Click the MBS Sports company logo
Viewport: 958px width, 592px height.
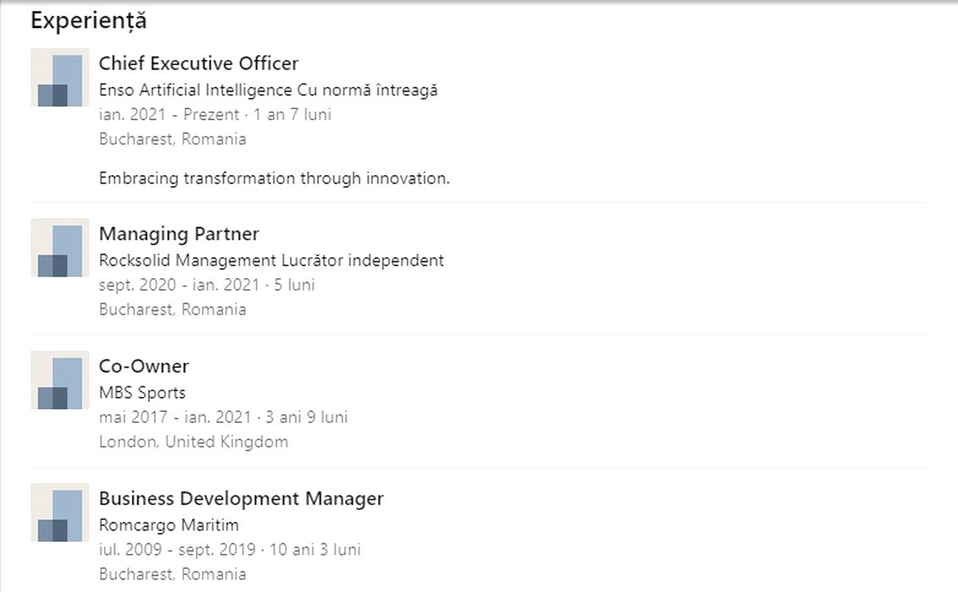60,381
